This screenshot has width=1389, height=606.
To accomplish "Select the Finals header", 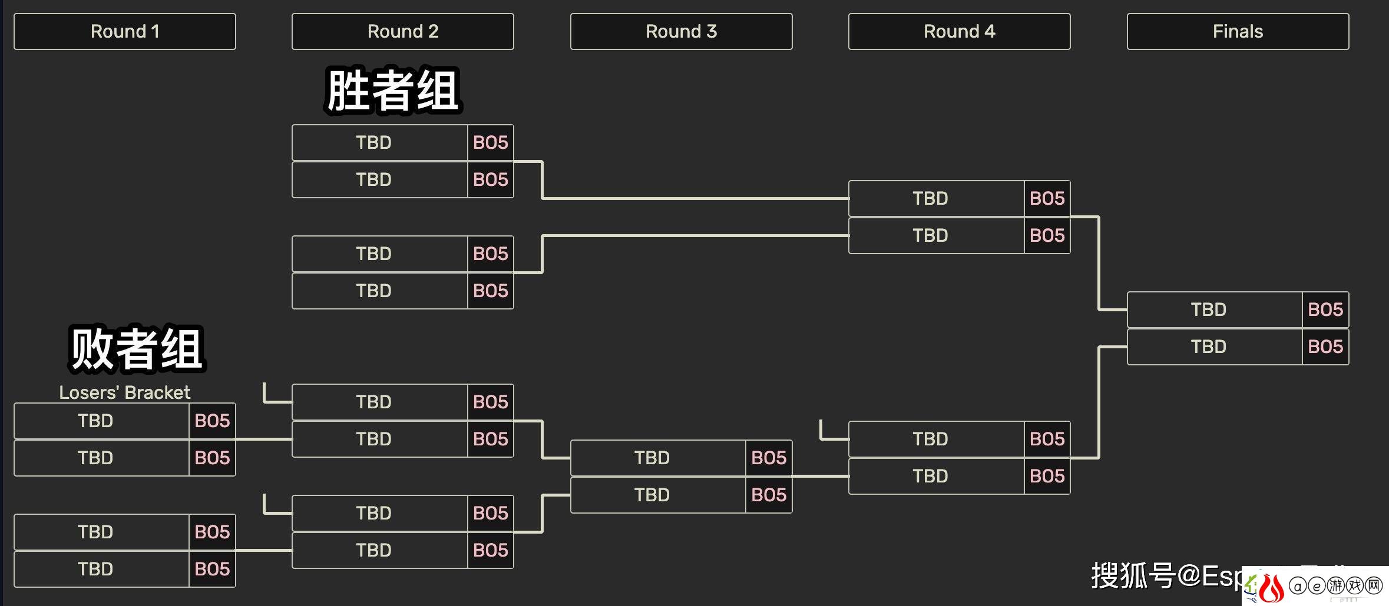I will 1238,32.
